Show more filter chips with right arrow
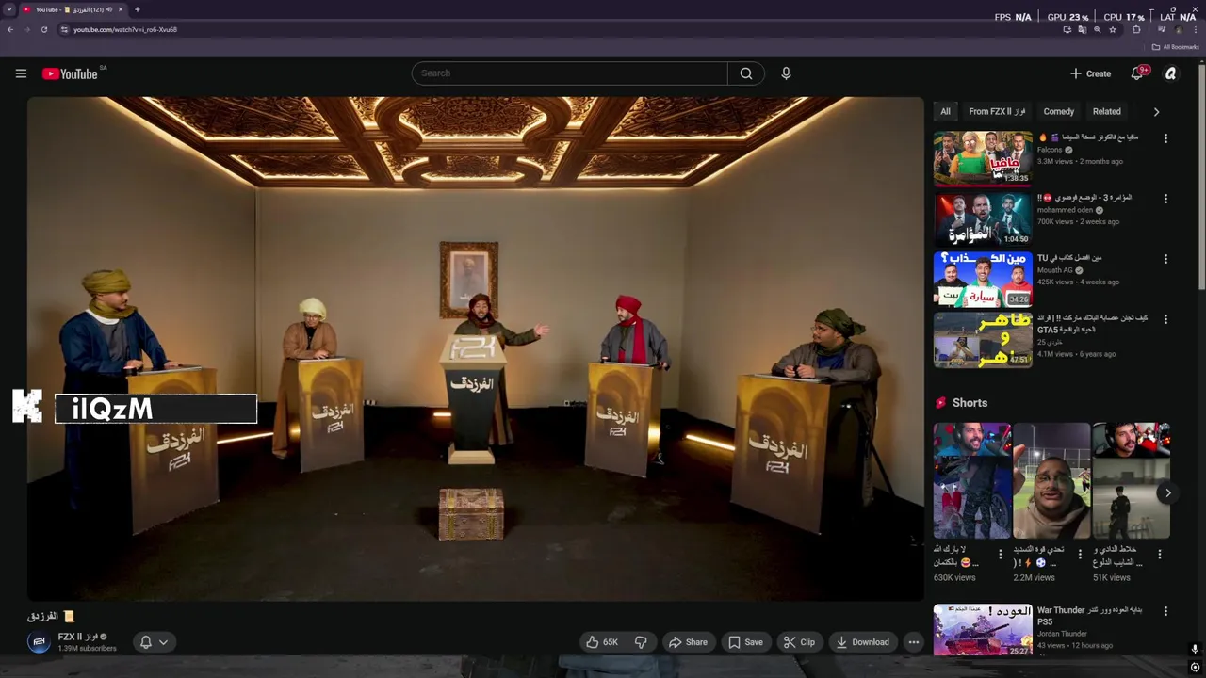This screenshot has height=678, width=1206. pos(1156,111)
